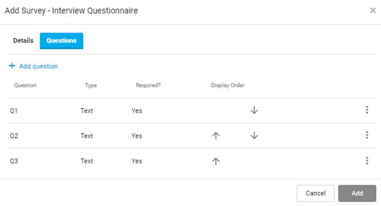Close the Add Survey dialog
Image resolution: width=381 pixels, height=206 pixels.
373,11
